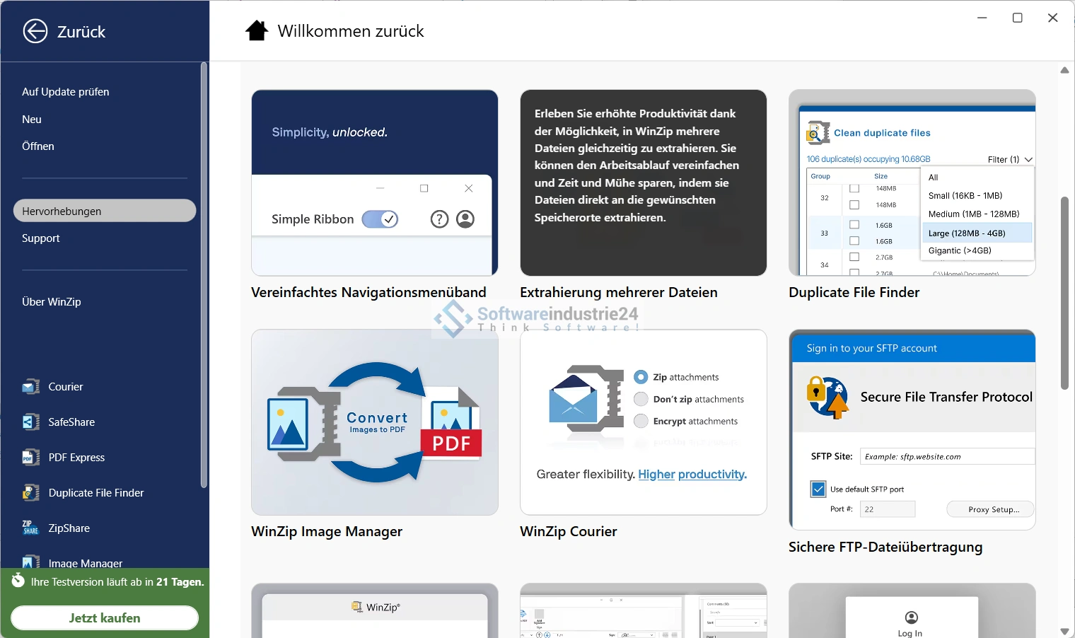The image size is (1075, 638).
Task: Follow the Higher productivity link
Action: click(692, 474)
